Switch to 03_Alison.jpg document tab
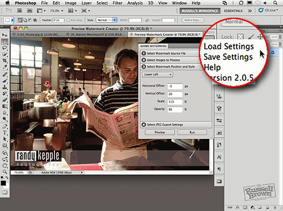This screenshot has height=211, width=283. coord(38,34)
